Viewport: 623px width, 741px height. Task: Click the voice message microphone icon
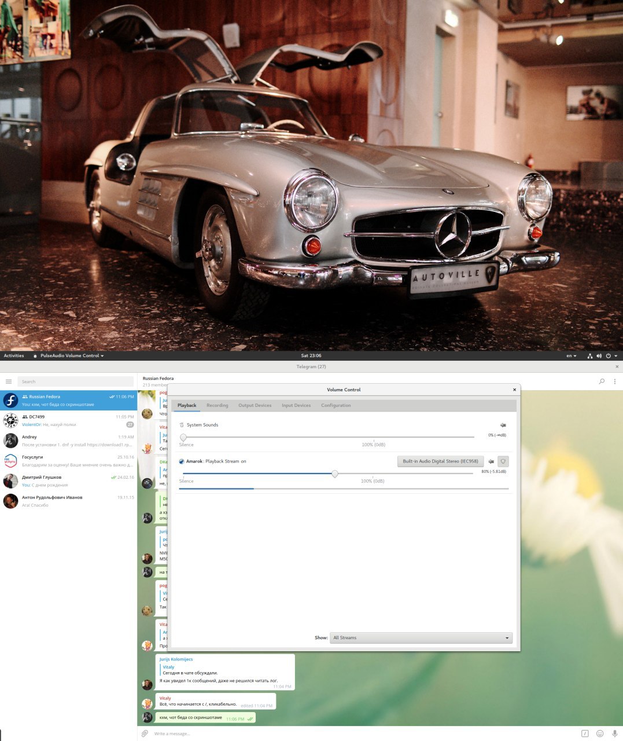(x=615, y=733)
